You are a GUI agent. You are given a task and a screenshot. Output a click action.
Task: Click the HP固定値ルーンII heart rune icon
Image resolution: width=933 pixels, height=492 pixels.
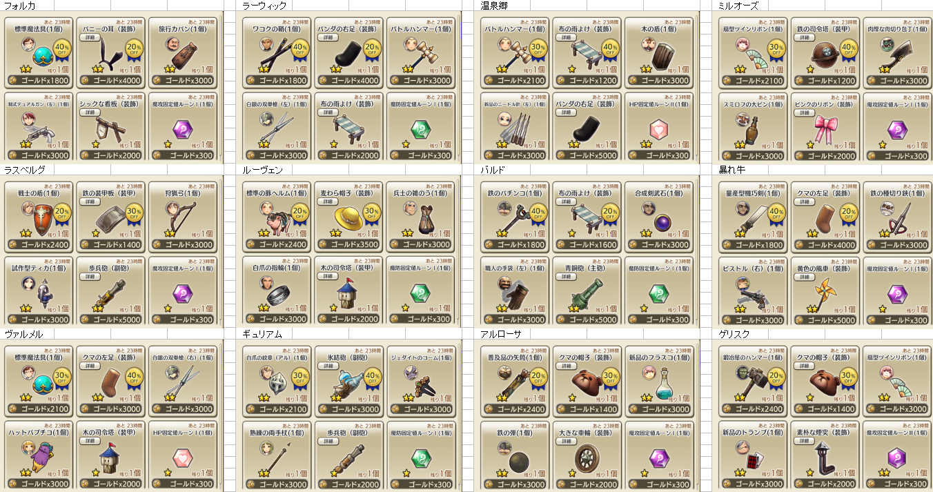coord(660,129)
